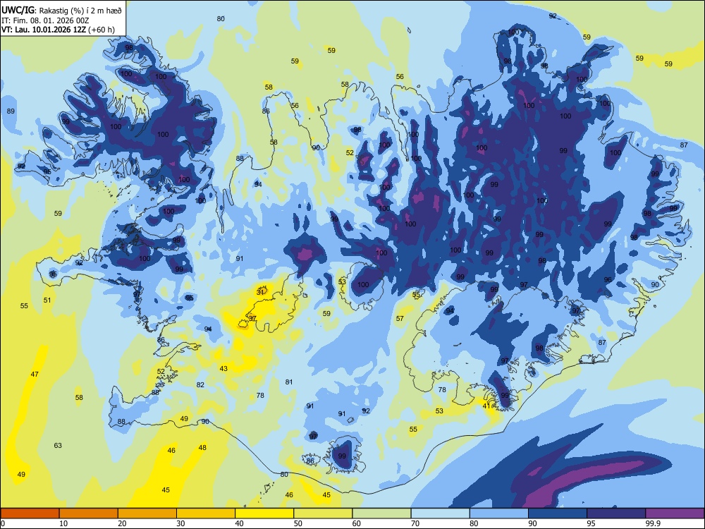This screenshot has width=705, height=529.
Task: Click the legend tick label '70'
Action: click(415, 523)
